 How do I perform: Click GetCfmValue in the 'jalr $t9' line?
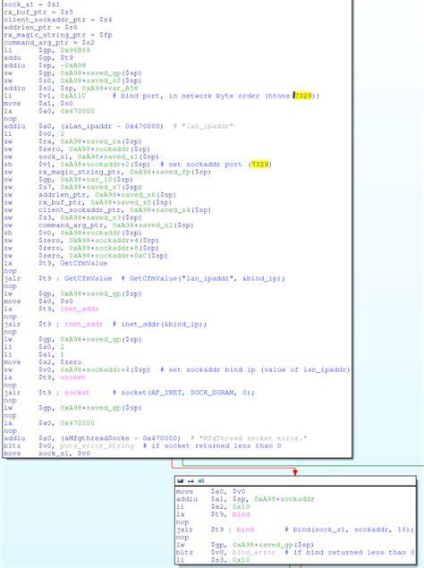click(88, 278)
